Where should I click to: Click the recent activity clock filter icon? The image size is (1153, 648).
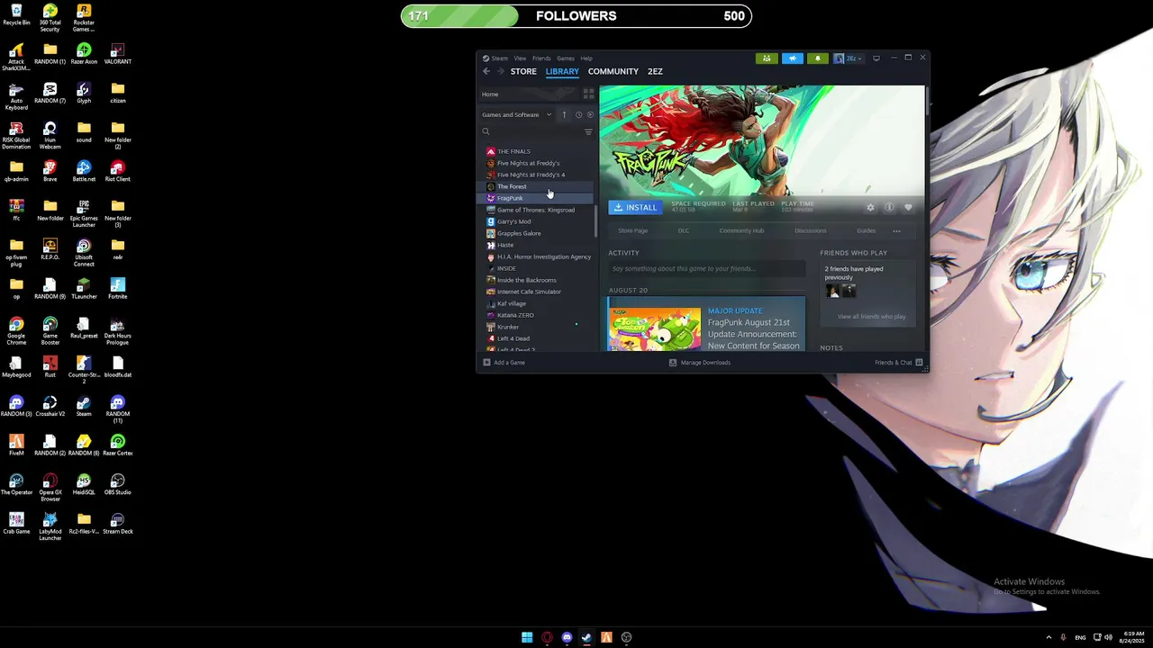578,114
